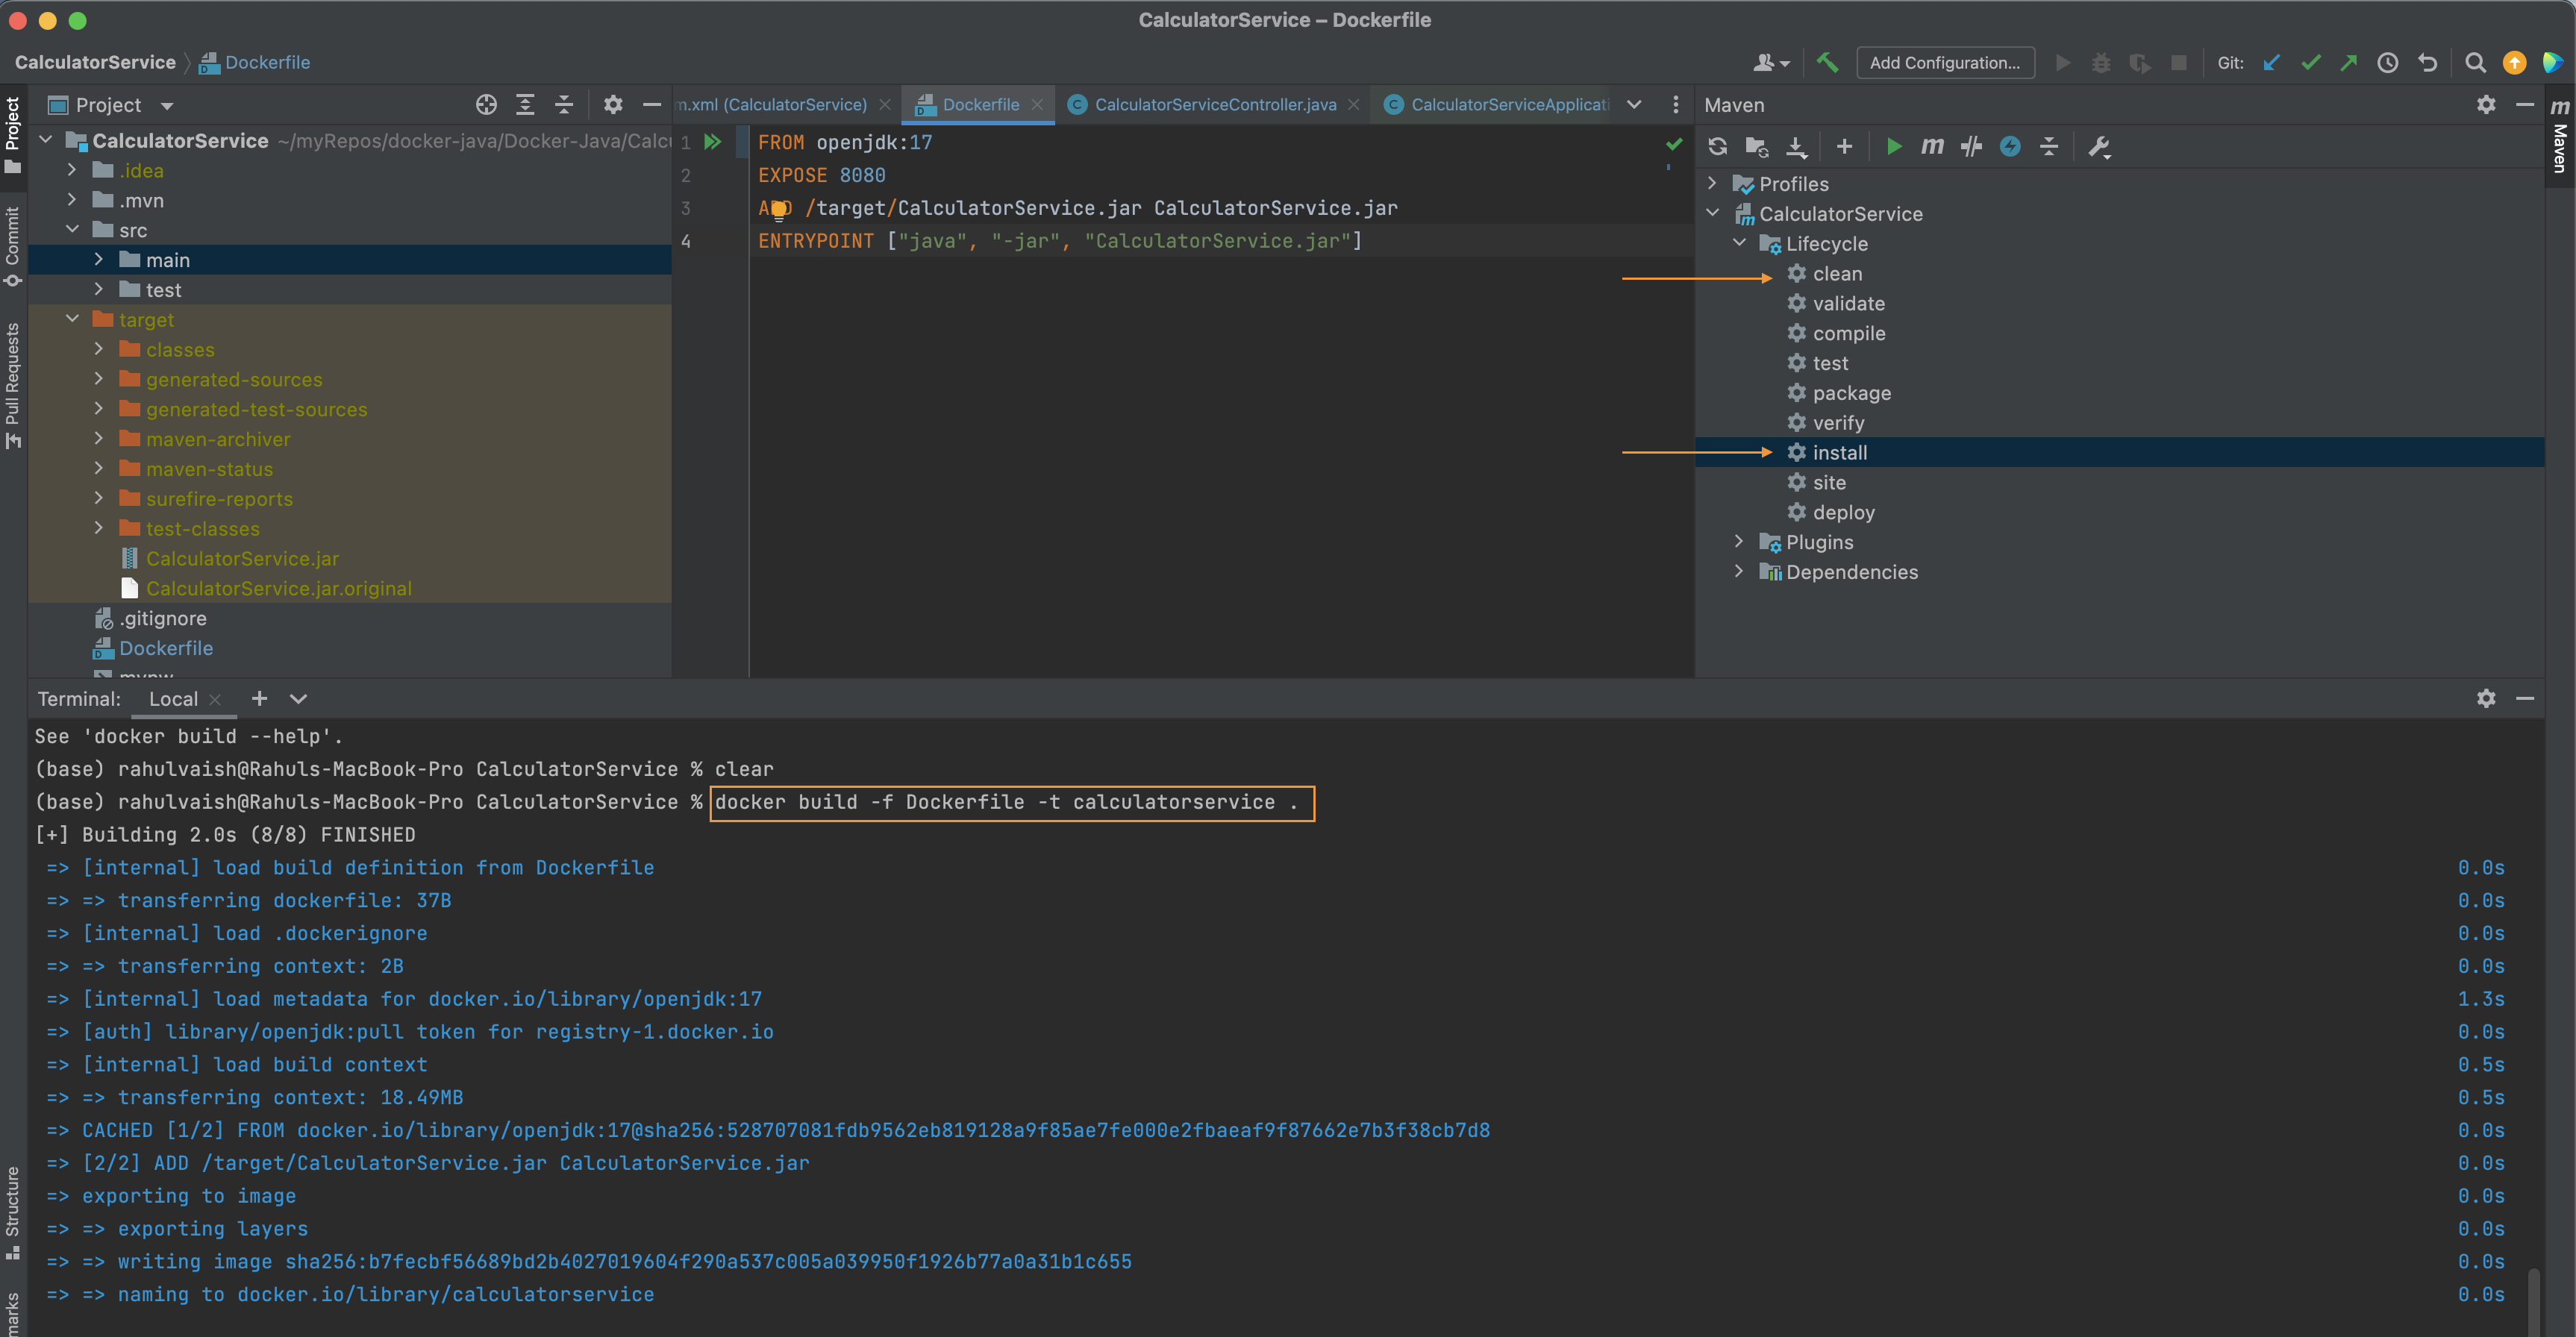Open the Project view dropdown
Screen dimensions: 2576x1337
pos(167,105)
